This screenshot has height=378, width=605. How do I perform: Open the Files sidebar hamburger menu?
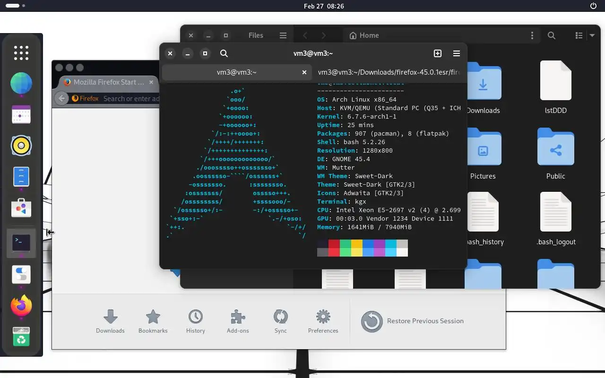click(283, 35)
